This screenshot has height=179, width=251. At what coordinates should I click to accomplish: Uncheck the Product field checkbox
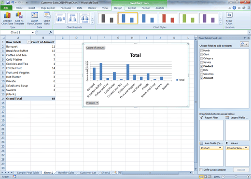pyautogui.click(x=201, y=66)
